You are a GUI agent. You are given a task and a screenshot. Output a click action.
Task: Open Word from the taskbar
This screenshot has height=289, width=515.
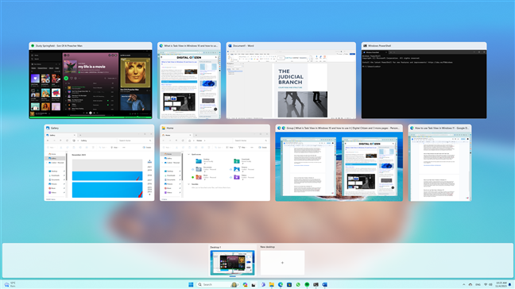pos(324,284)
